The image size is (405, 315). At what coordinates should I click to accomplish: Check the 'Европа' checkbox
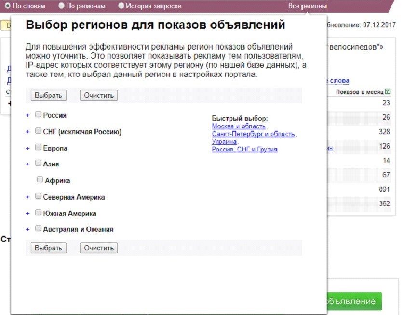(38, 147)
